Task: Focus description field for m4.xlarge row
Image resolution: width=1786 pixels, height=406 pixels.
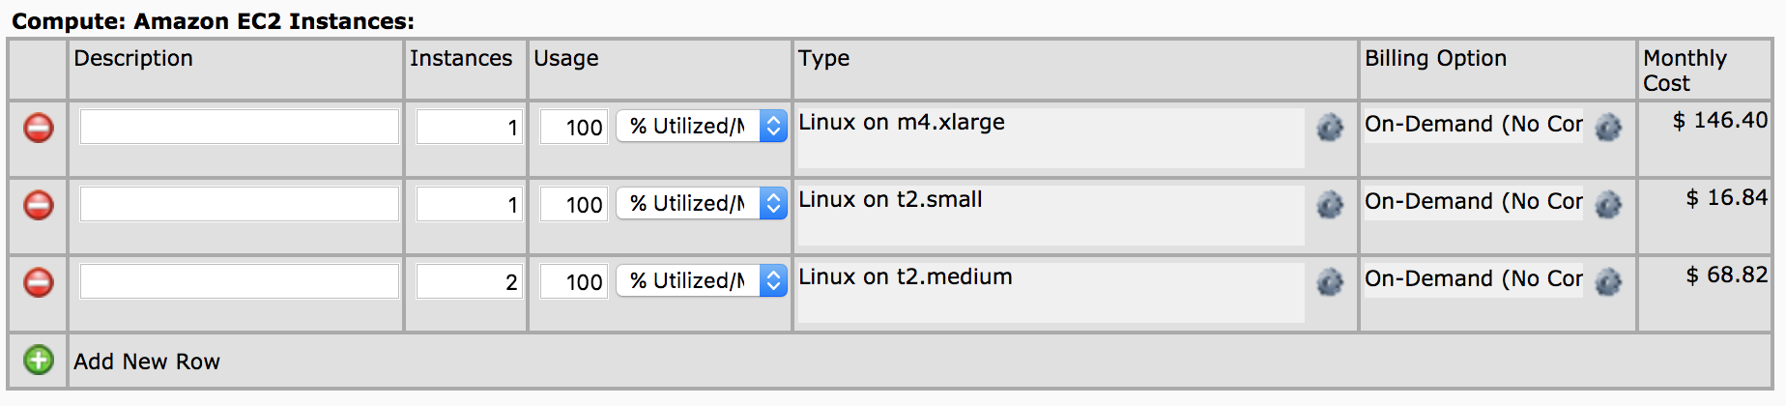Action: click(239, 127)
